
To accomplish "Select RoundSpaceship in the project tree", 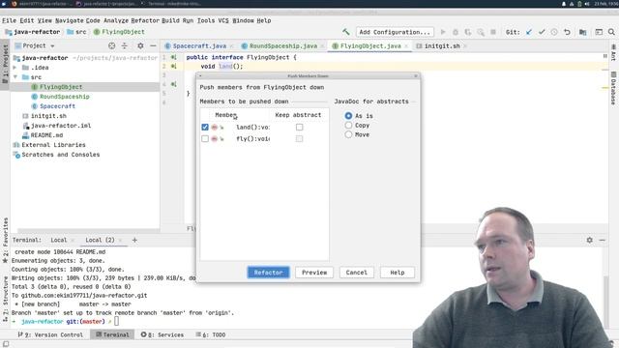I will (65, 97).
